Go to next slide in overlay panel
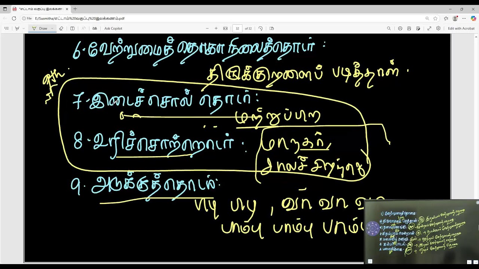Screen dimensions: 479x269 [475, 262]
